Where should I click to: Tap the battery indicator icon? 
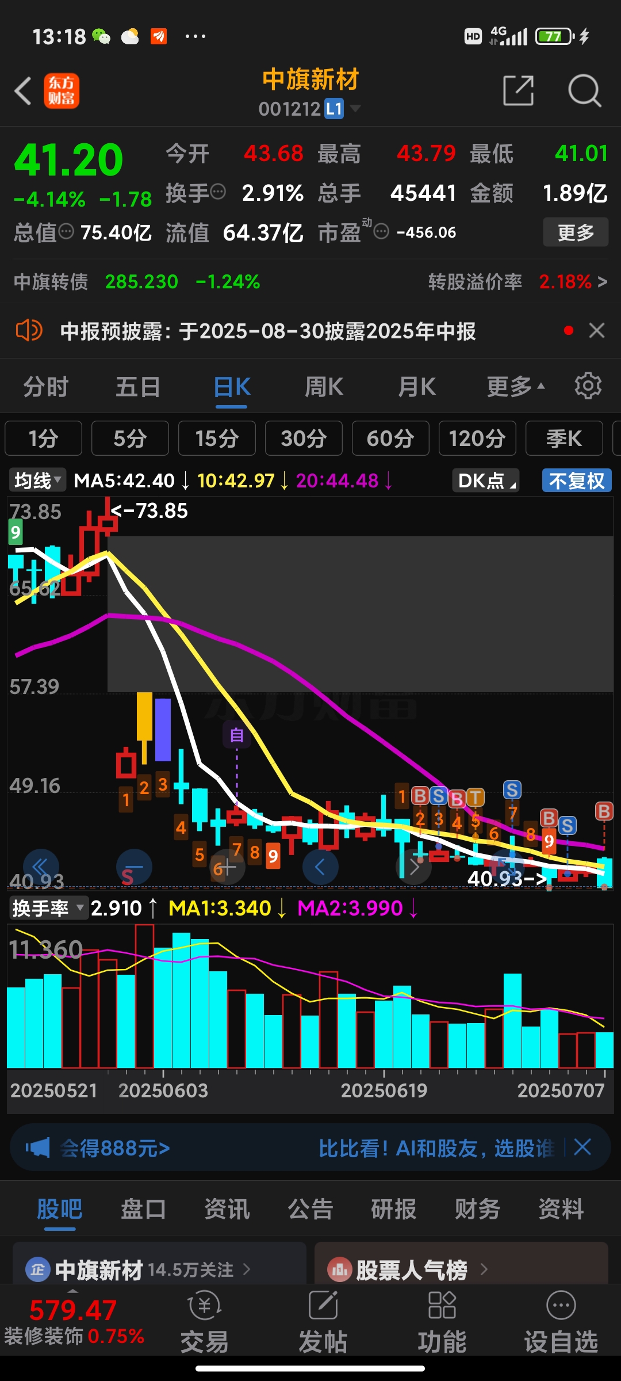click(555, 36)
